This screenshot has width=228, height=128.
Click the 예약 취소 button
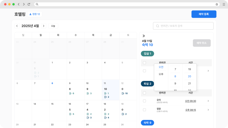point(202,43)
